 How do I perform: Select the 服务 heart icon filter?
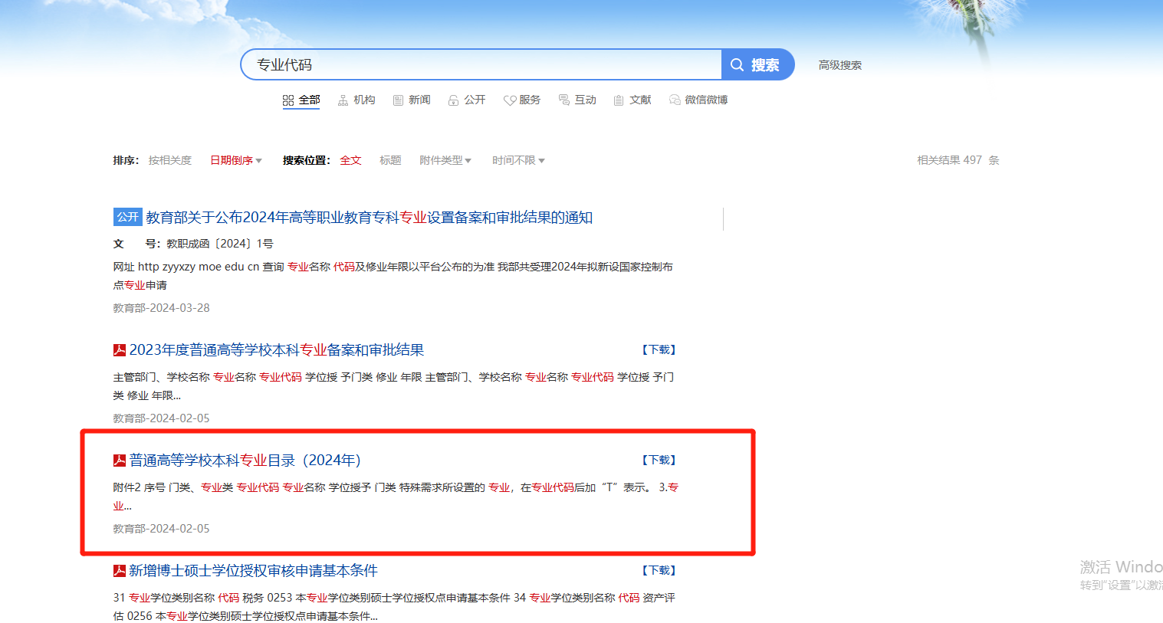point(522,100)
